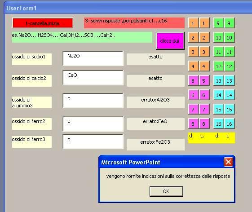Click the 'errato:FeO' result label
The height and width of the screenshot is (212, 252).
coord(156,124)
